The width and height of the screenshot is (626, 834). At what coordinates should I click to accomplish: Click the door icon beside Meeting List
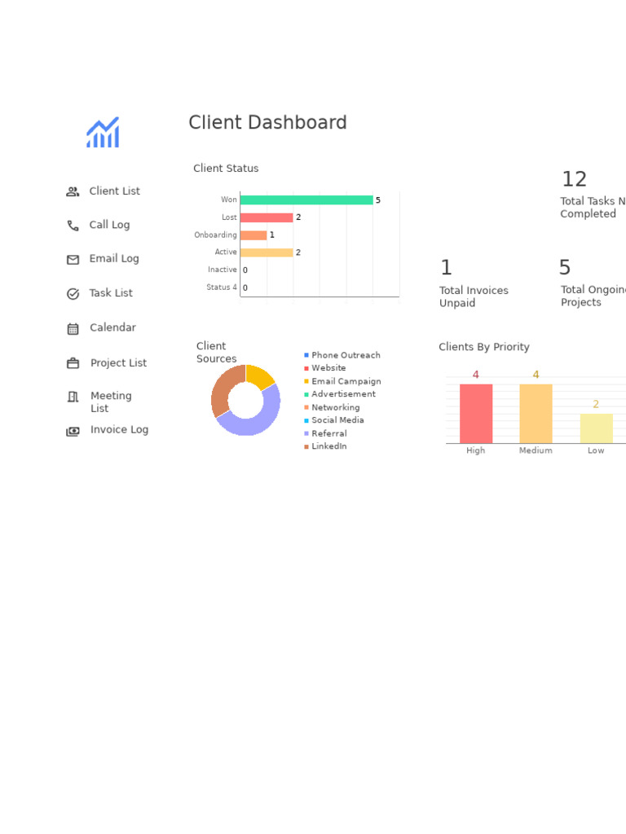click(x=73, y=397)
